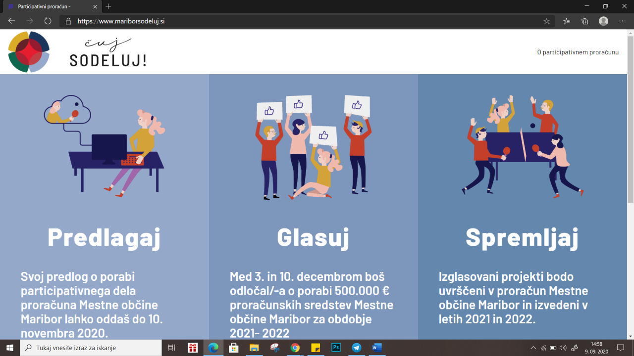634x356 pixels.
Task: Show hidden system tray icons
Action: (x=533, y=348)
